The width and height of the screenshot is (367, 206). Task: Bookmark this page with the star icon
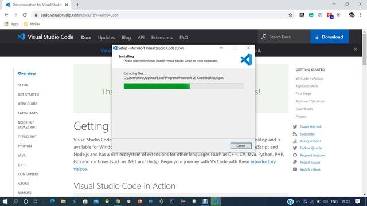290,15
